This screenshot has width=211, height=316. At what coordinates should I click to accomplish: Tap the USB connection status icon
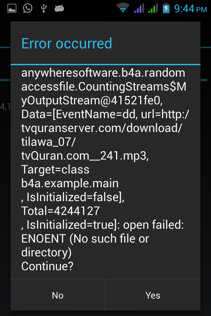click(x=44, y=9)
